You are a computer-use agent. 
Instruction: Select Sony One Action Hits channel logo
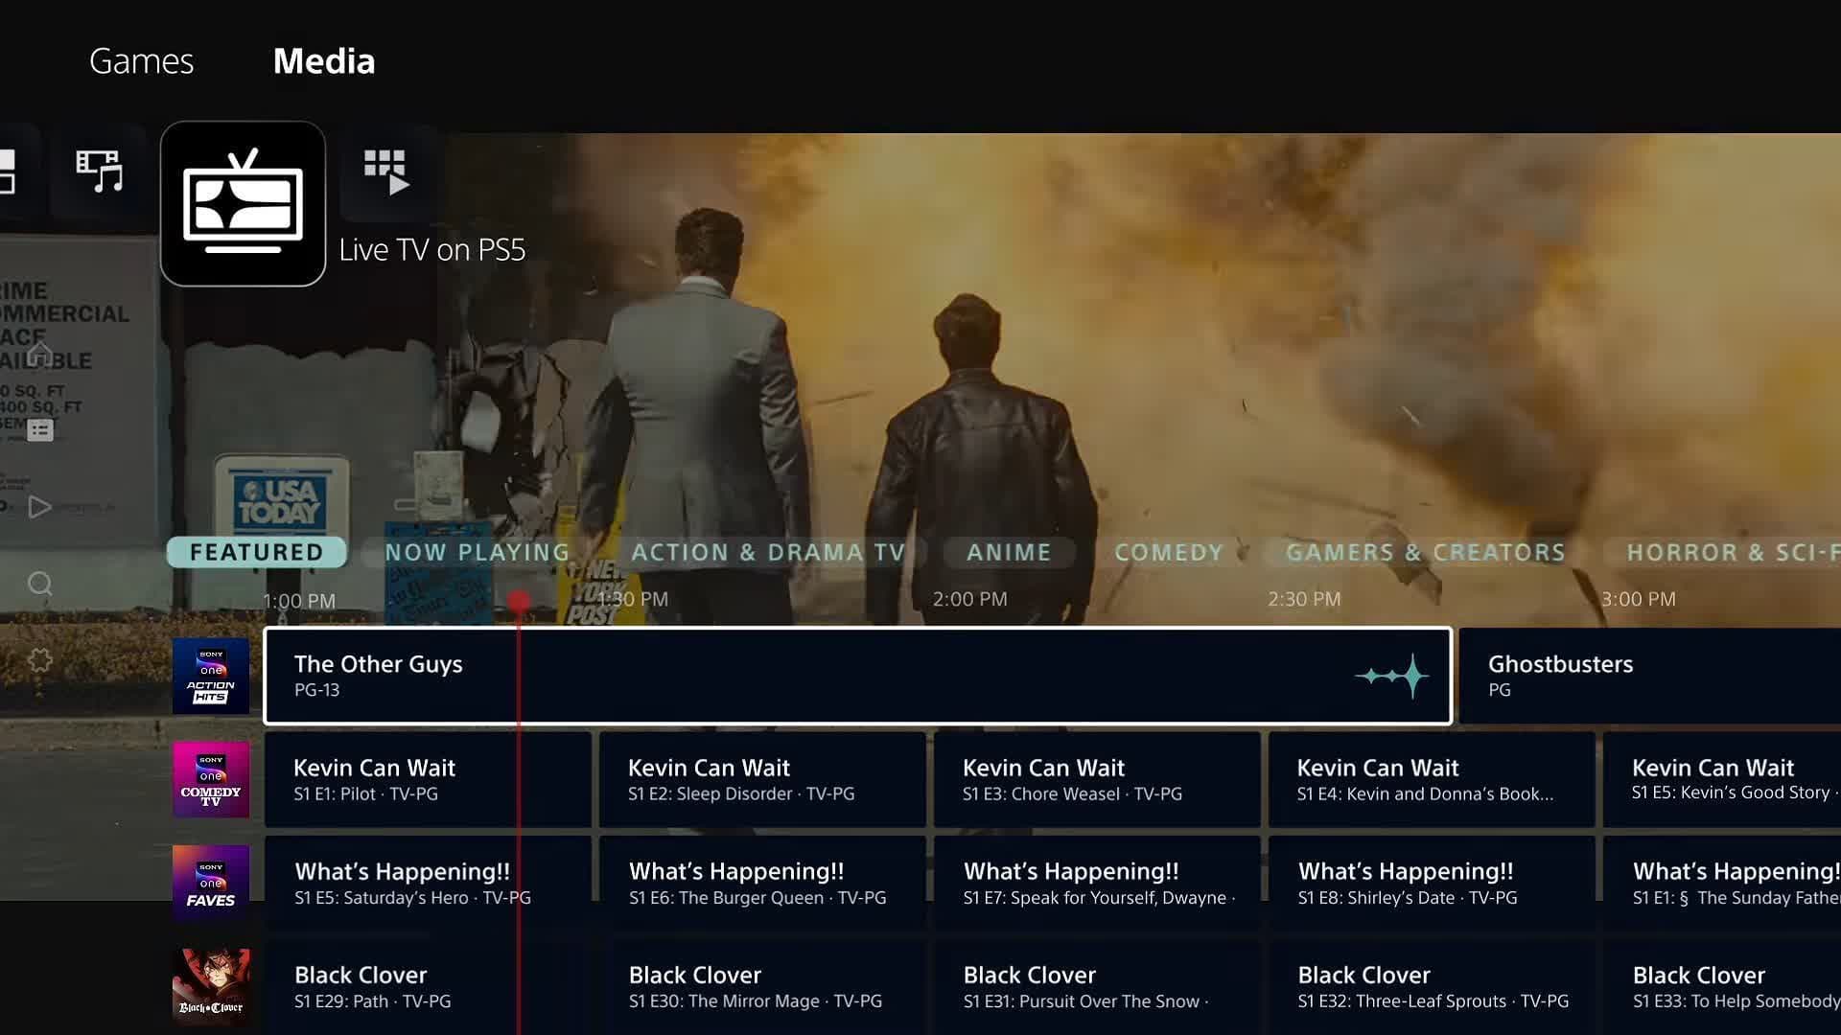click(211, 676)
